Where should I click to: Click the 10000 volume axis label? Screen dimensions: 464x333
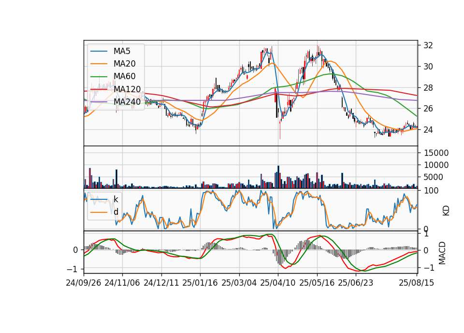[x=436, y=165]
